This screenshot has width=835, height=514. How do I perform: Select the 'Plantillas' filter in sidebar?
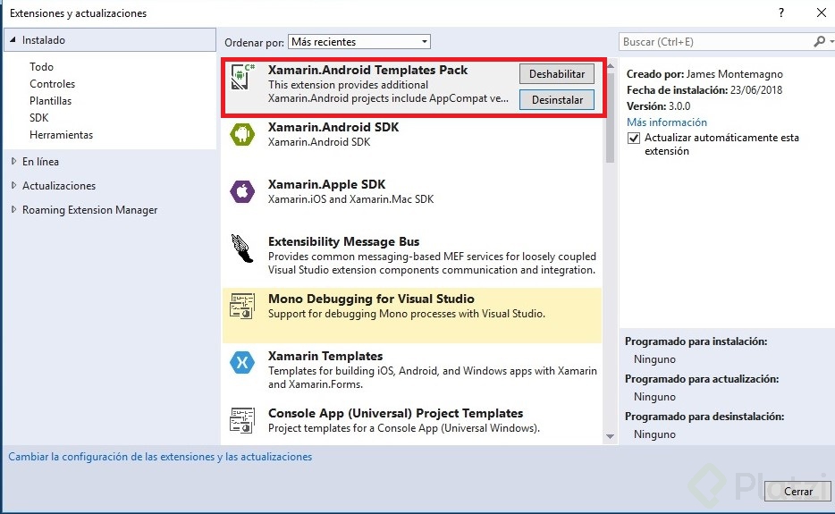click(50, 101)
